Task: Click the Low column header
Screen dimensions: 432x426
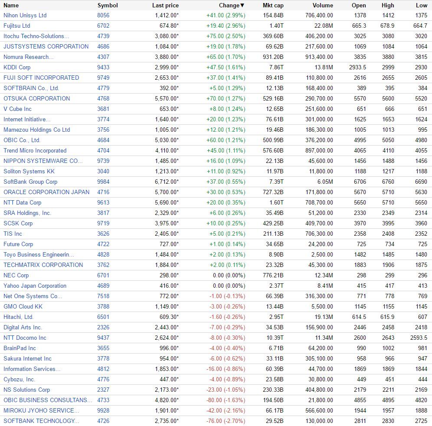Action: tap(422, 5)
